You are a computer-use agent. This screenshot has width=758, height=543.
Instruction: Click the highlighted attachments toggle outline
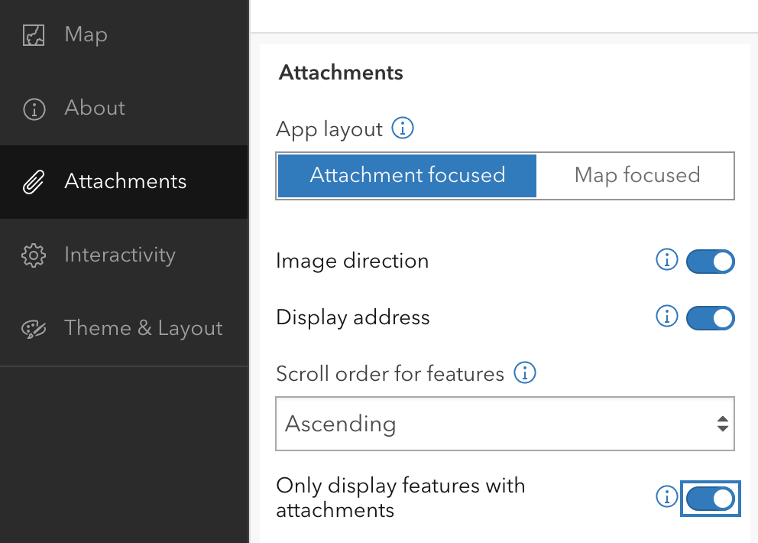coord(710,499)
